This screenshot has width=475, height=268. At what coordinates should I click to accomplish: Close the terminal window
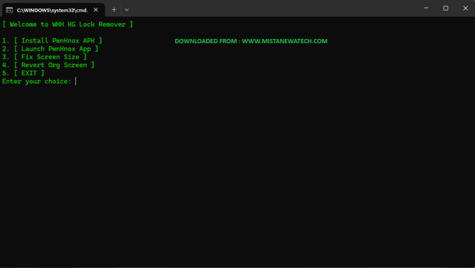pyautogui.click(x=464, y=9)
